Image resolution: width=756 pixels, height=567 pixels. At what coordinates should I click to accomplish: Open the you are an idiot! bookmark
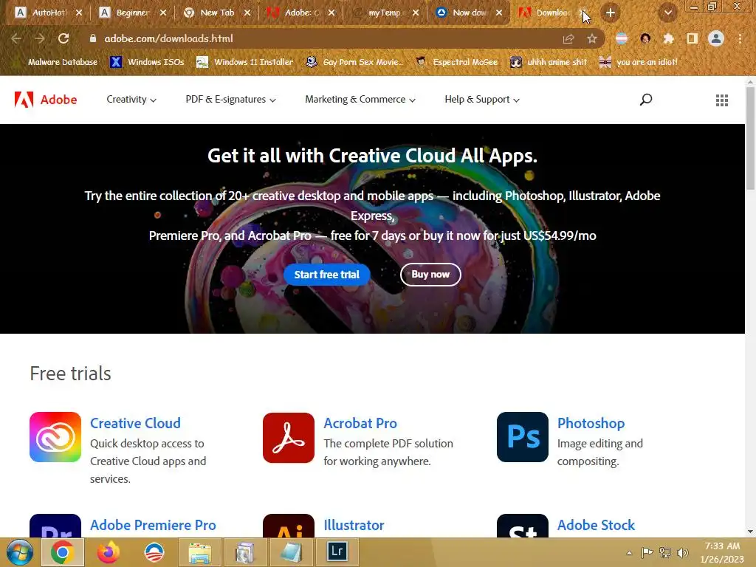click(638, 62)
